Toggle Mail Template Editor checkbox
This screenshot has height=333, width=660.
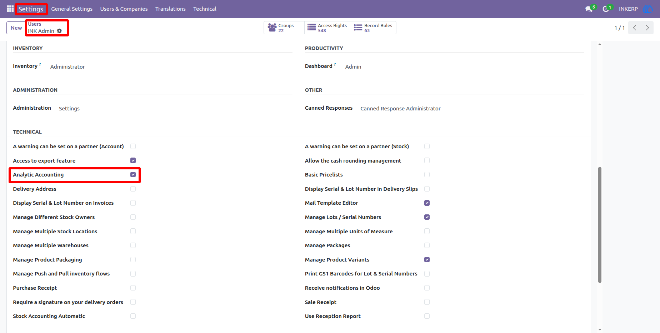(x=427, y=203)
